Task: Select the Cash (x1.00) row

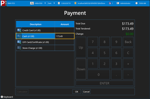Action: [x=45, y=36]
